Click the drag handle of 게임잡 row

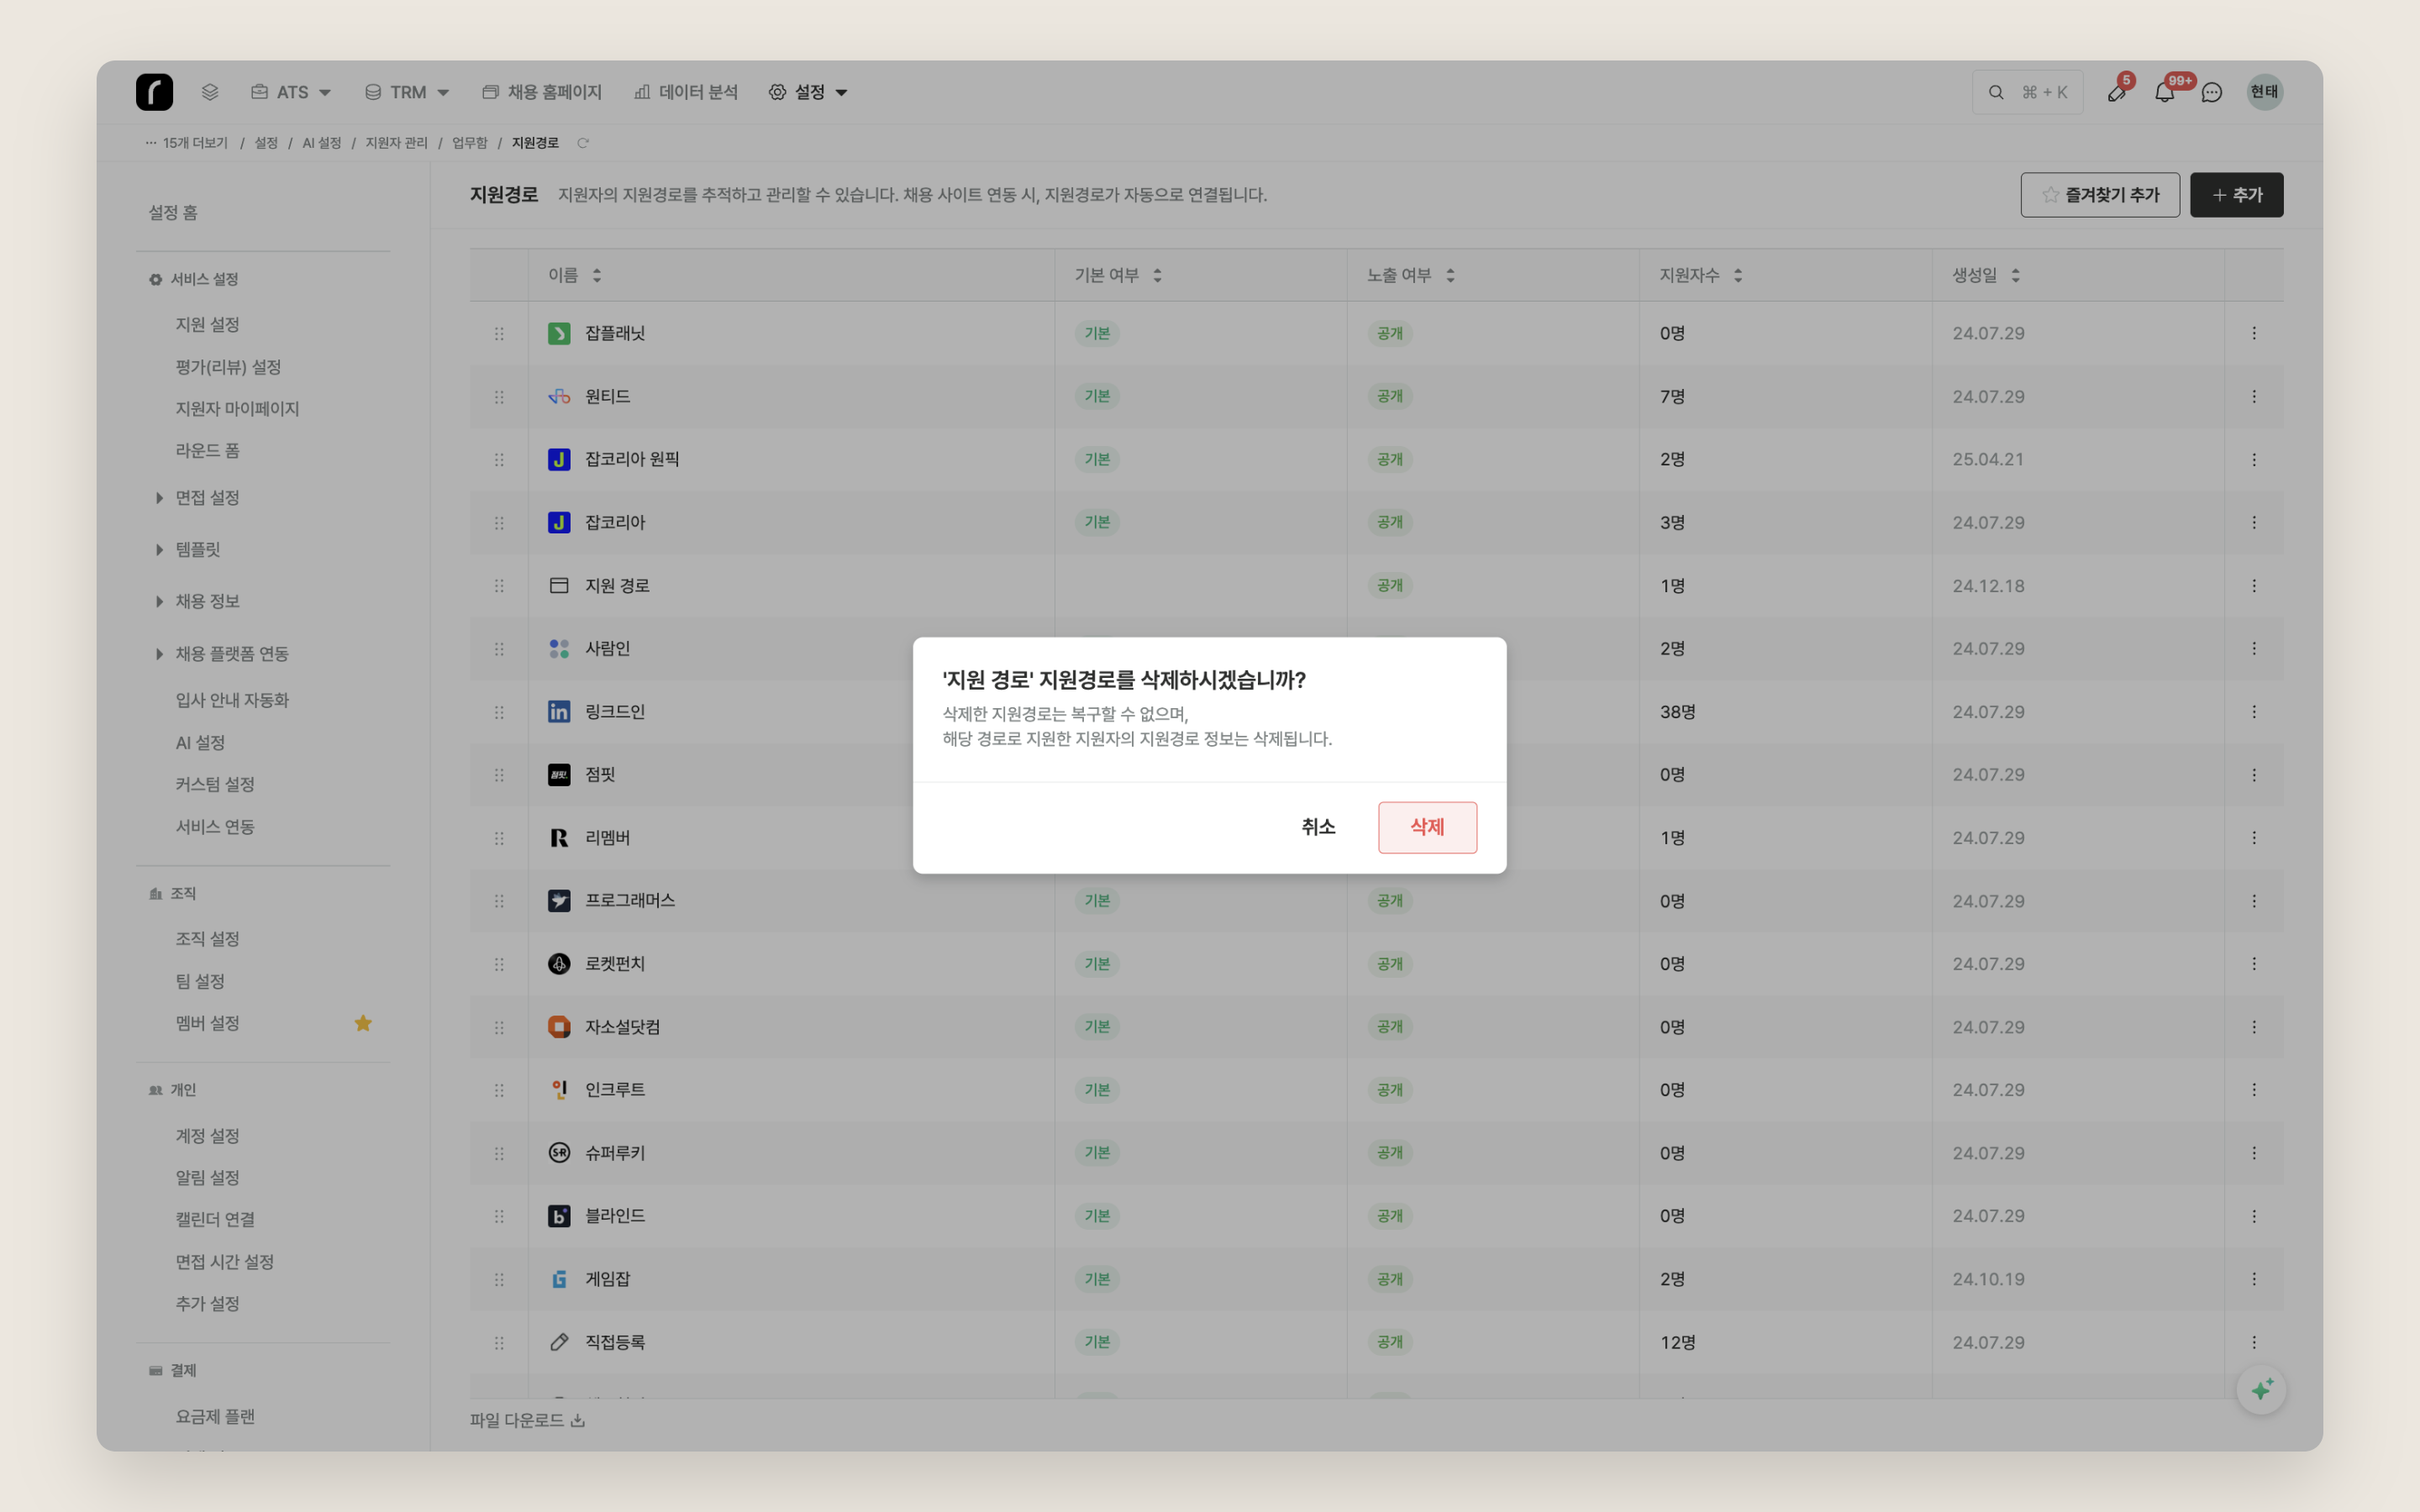point(499,1279)
